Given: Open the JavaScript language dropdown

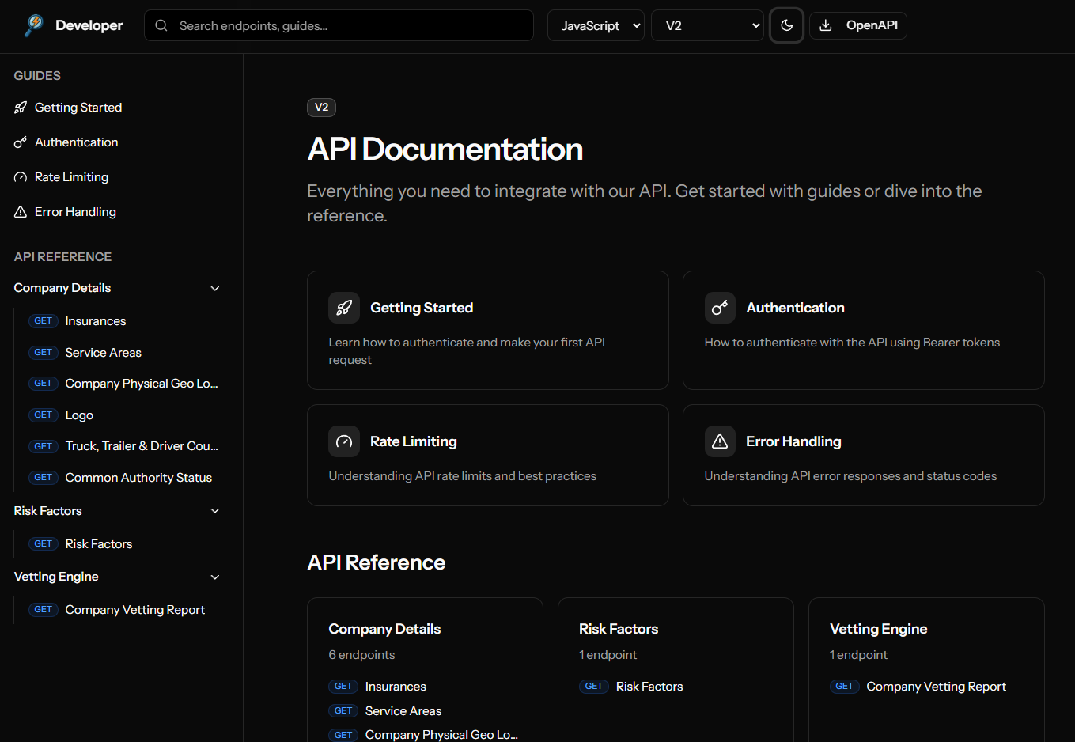Looking at the screenshot, I should (x=596, y=25).
